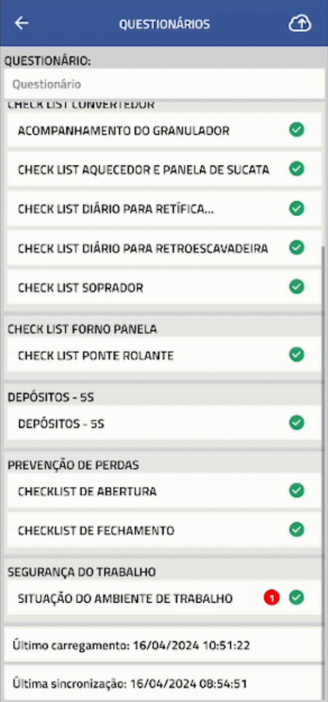
Task: Tap green check icon for Check List Soprador
Action: pyautogui.click(x=297, y=287)
